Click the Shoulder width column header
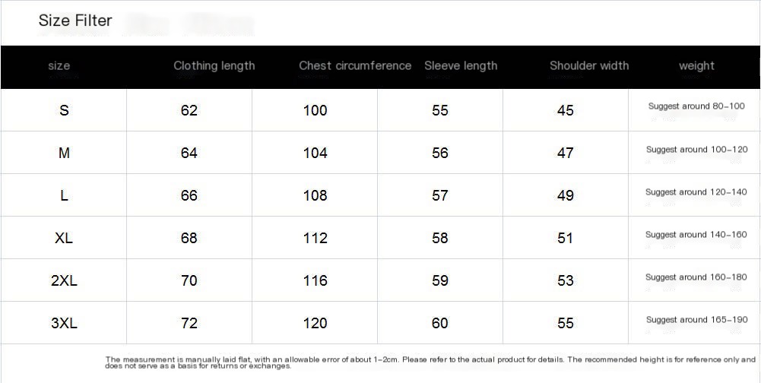The height and width of the screenshot is (383, 761). [x=589, y=66]
